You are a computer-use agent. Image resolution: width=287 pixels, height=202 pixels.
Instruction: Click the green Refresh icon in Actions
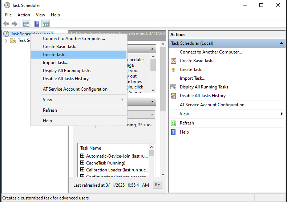click(174, 123)
